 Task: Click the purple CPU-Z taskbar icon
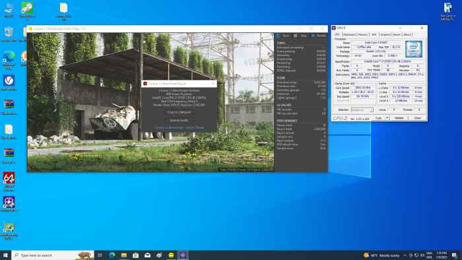[x=183, y=255]
